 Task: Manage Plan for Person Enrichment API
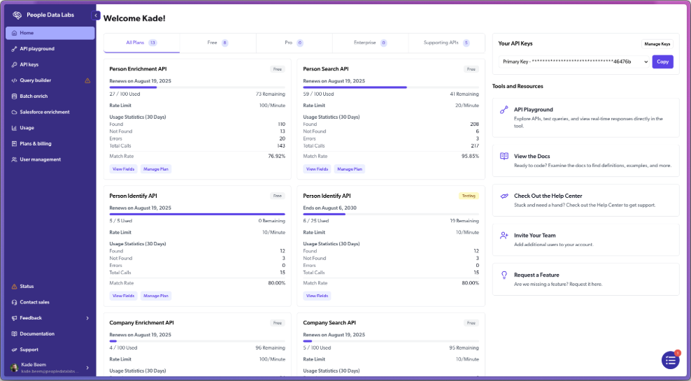click(x=156, y=169)
